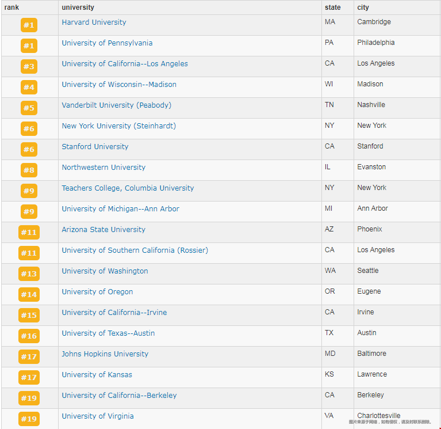Screen dimensions: 441x429
Task: Open University of Wisconsin--Madison link
Action: tap(119, 85)
